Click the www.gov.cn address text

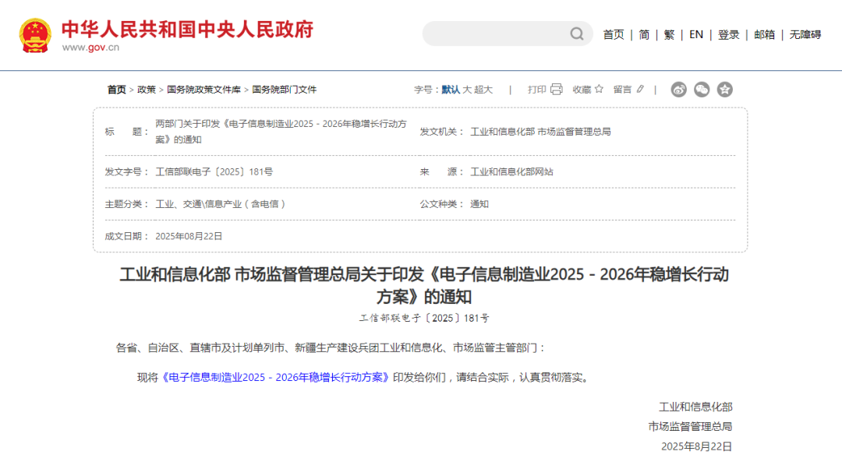coord(90,48)
